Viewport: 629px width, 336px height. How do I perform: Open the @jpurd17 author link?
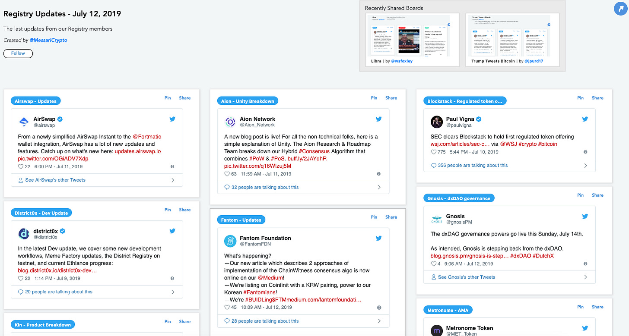pos(534,61)
